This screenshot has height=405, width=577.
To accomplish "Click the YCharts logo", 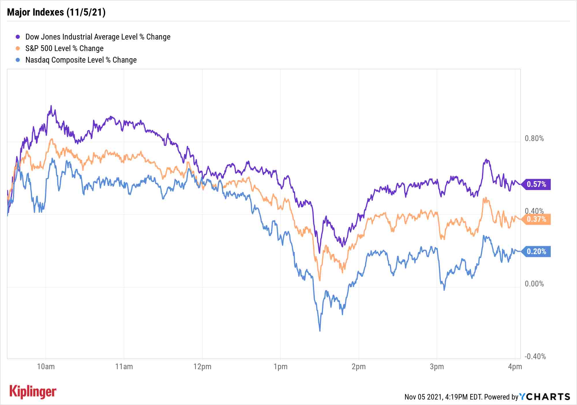I will pos(545,397).
